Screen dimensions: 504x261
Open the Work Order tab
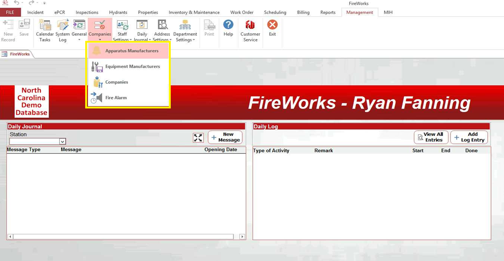coord(242,13)
